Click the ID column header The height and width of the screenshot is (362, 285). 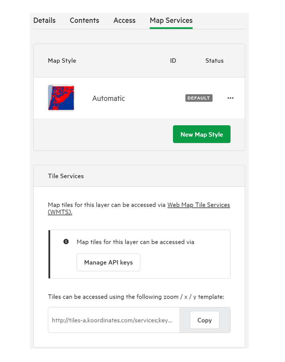click(173, 61)
